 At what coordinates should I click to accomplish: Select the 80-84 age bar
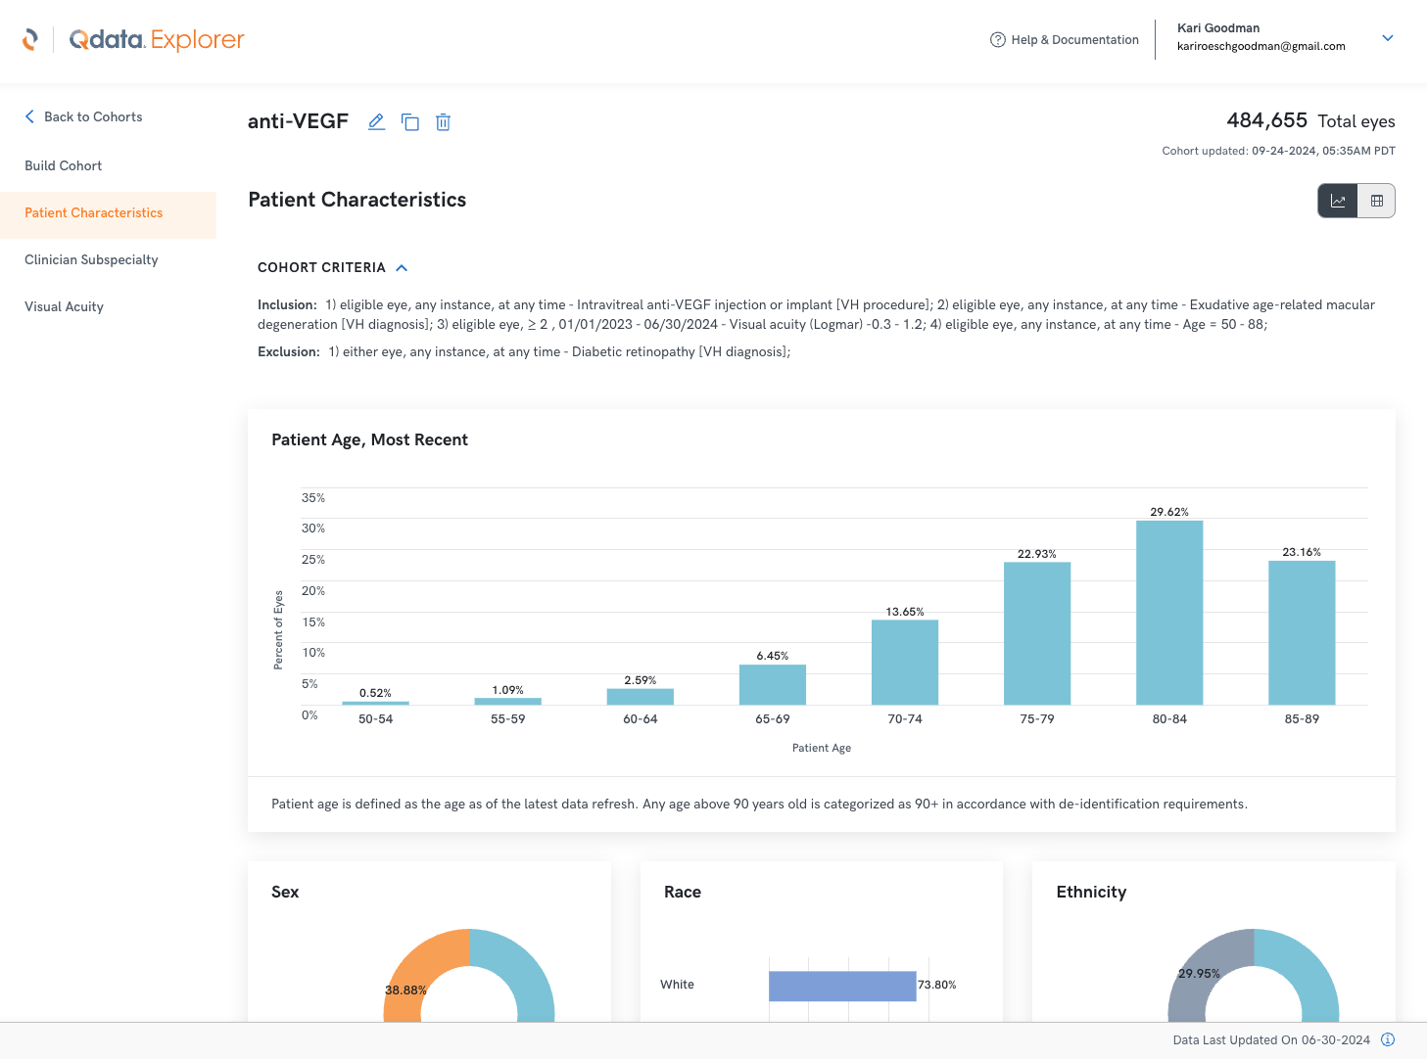point(1169,613)
